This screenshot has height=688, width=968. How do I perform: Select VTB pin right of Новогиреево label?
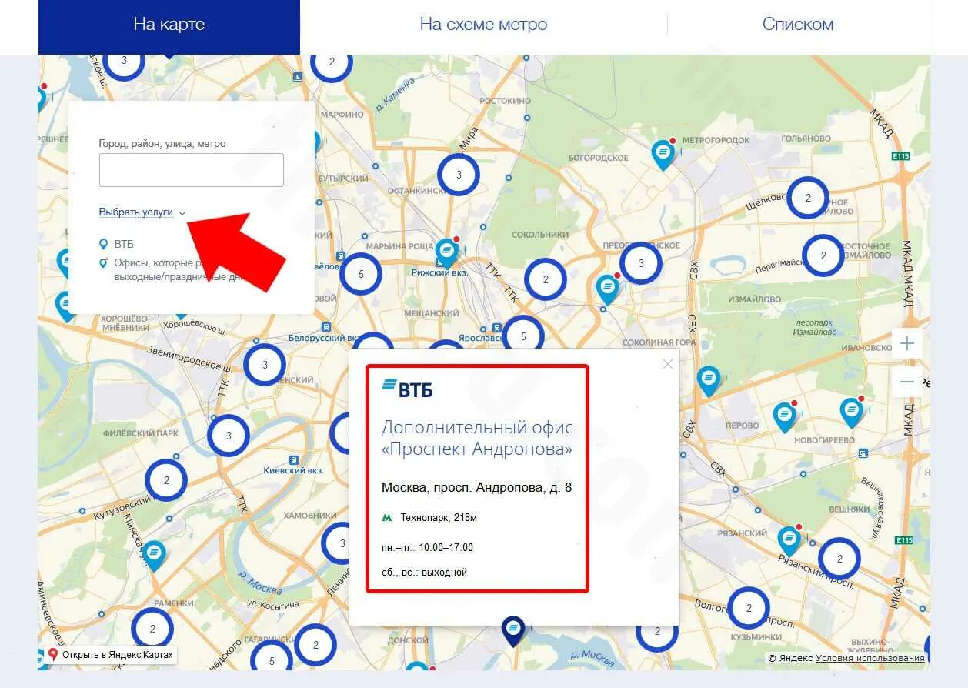(x=851, y=412)
